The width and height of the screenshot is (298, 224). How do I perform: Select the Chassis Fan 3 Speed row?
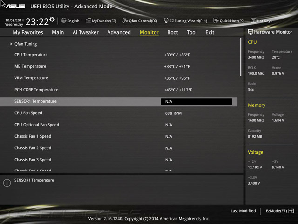(x=119, y=160)
